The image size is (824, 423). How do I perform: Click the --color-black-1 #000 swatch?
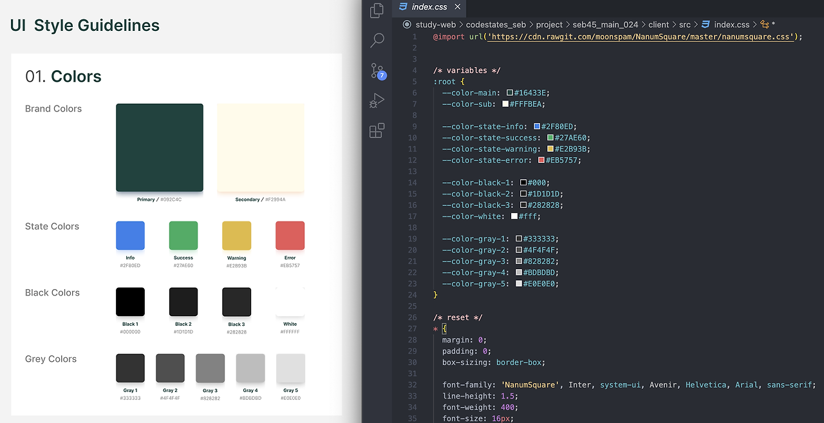523,183
